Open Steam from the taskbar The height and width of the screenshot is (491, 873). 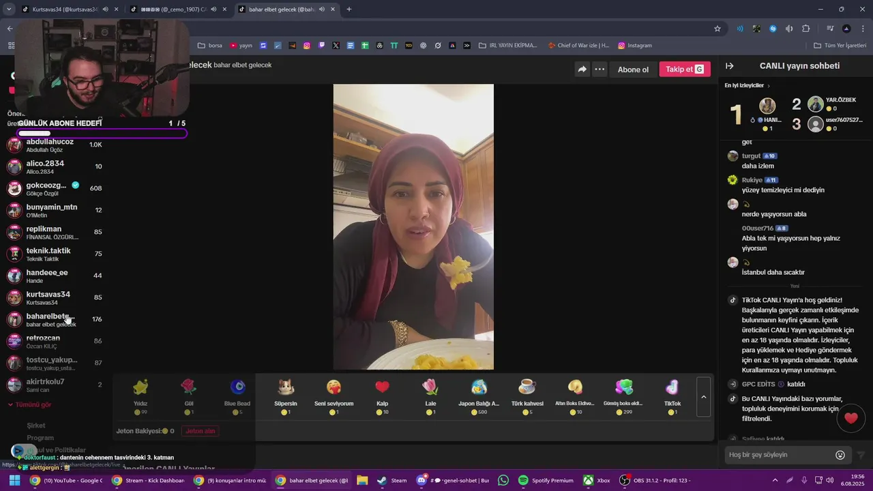(392, 480)
